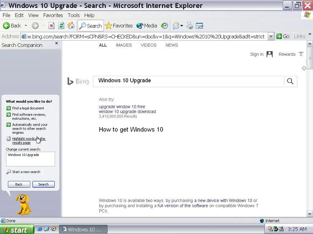Open the Edit menu
This screenshot has height=234, width=313.
pos(19,15)
